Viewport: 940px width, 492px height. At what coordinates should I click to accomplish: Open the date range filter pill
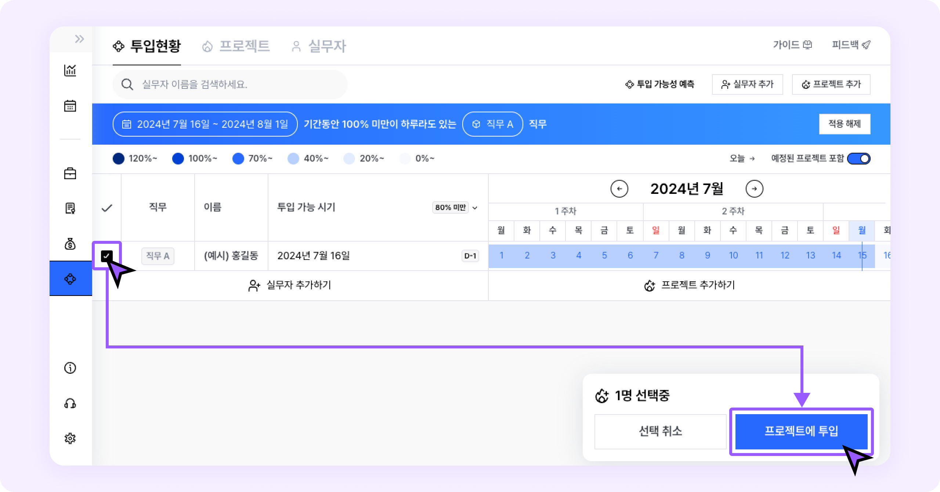205,124
